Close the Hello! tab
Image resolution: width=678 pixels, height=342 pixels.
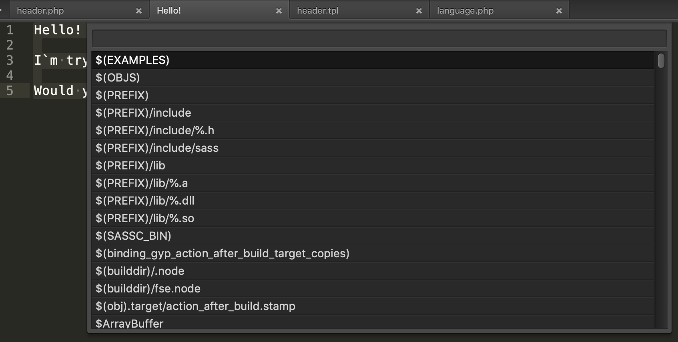[x=279, y=11]
